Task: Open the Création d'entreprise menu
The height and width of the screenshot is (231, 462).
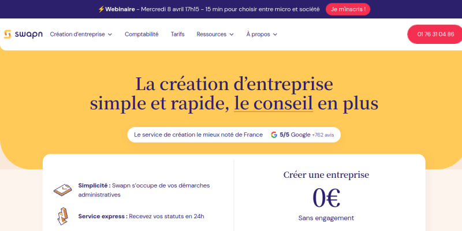Action: pos(77,34)
